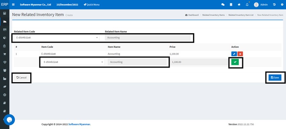Click the Admin avatar picture
This screenshot has width=286, height=129.
click(256, 5)
